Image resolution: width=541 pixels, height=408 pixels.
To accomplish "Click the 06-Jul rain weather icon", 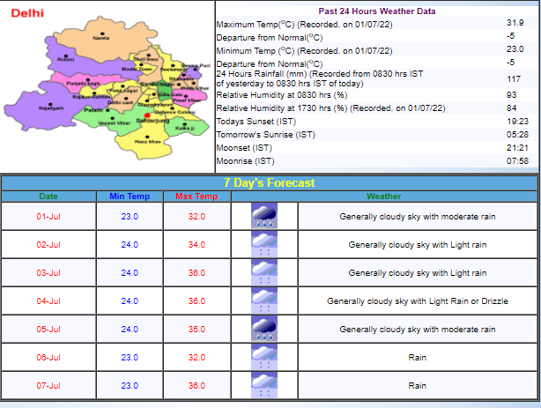I will (264, 357).
